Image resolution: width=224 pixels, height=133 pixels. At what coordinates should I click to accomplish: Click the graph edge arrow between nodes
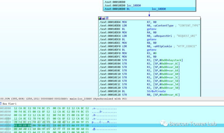149,14
